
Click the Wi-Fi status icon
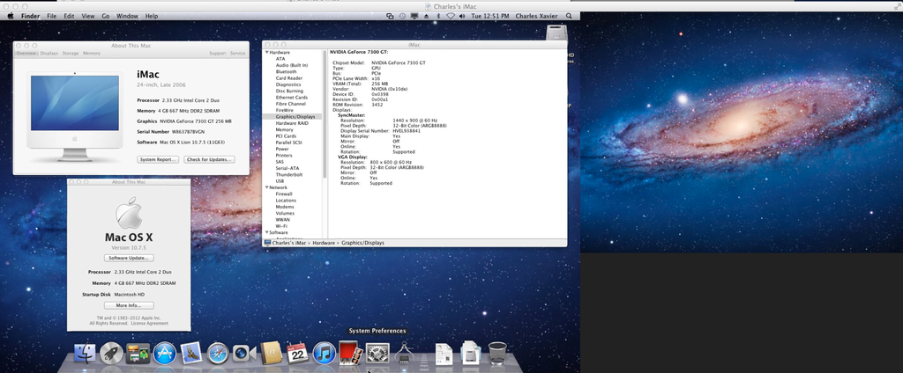[451, 16]
